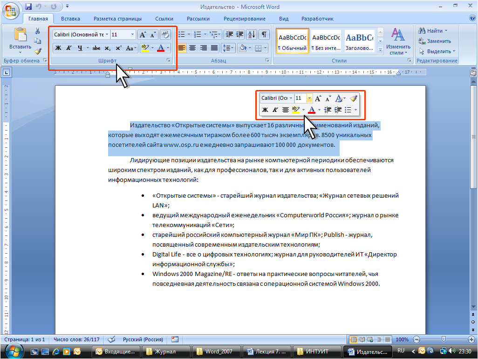Screen dimensions: 478x359
Task: Align the paragraph right using the ribbon
Action: [x=203, y=48]
